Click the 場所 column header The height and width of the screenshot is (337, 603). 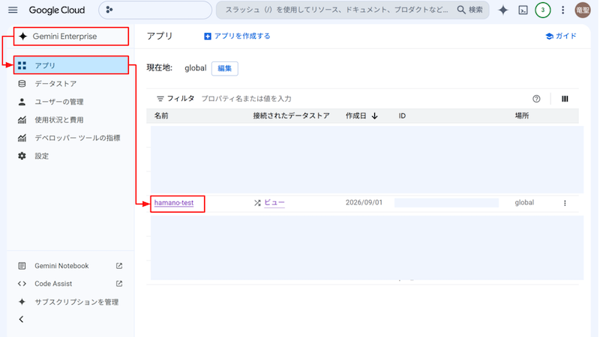point(522,116)
